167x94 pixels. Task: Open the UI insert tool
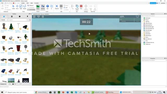coord(51,7)
